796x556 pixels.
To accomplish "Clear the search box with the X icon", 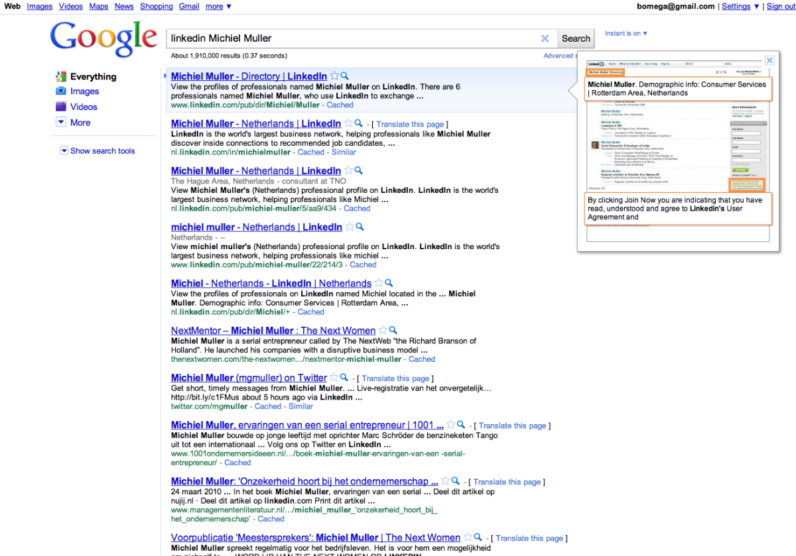I will point(545,38).
